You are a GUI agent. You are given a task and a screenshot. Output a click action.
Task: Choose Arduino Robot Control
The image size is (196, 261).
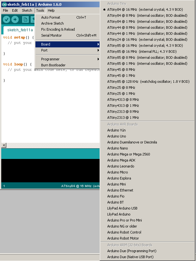click(147, 232)
